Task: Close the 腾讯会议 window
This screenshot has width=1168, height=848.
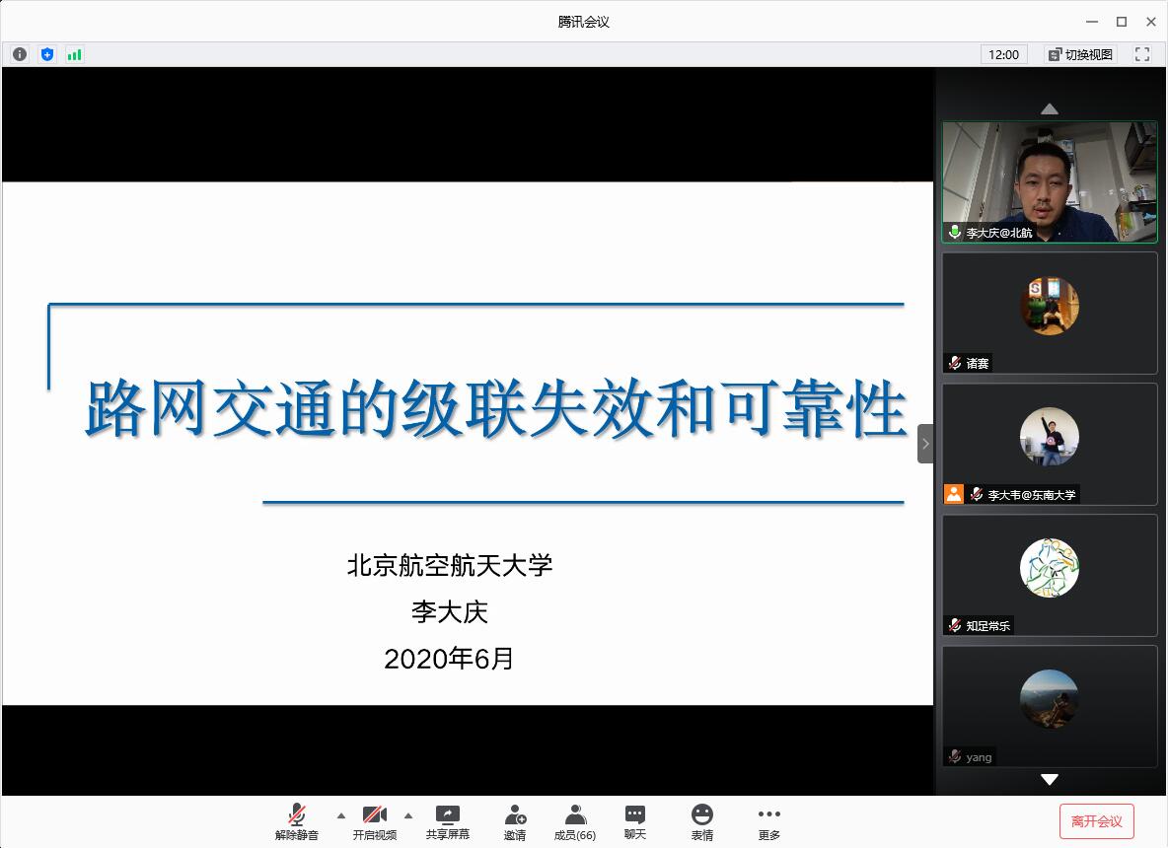Action: click(x=1151, y=22)
